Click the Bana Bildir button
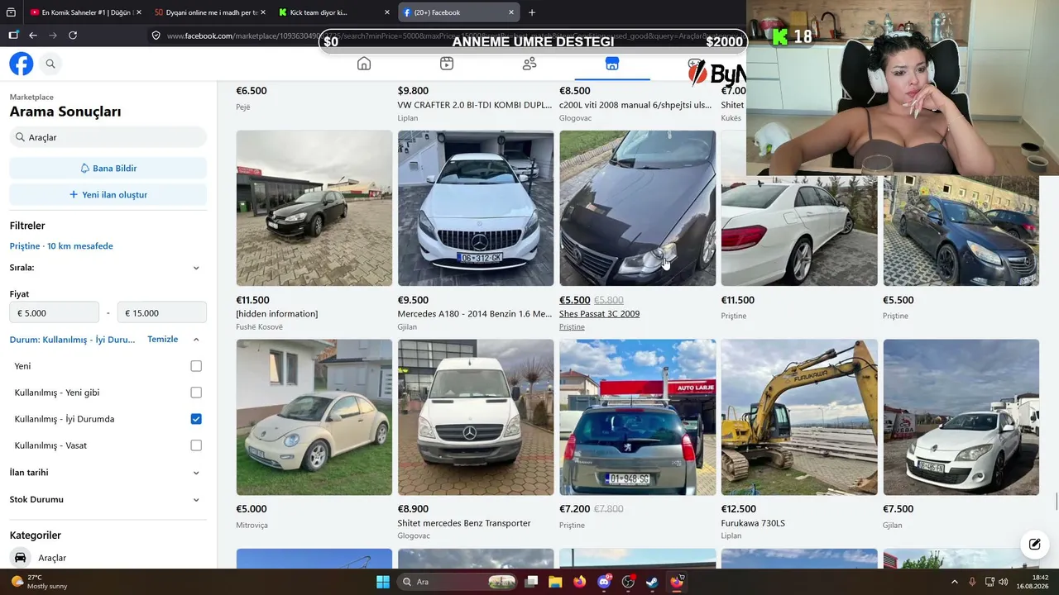The height and width of the screenshot is (595, 1059). click(x=108, y=168)
